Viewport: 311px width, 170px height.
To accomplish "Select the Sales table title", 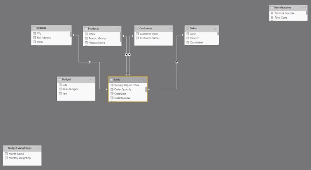I will click(117, 79).
